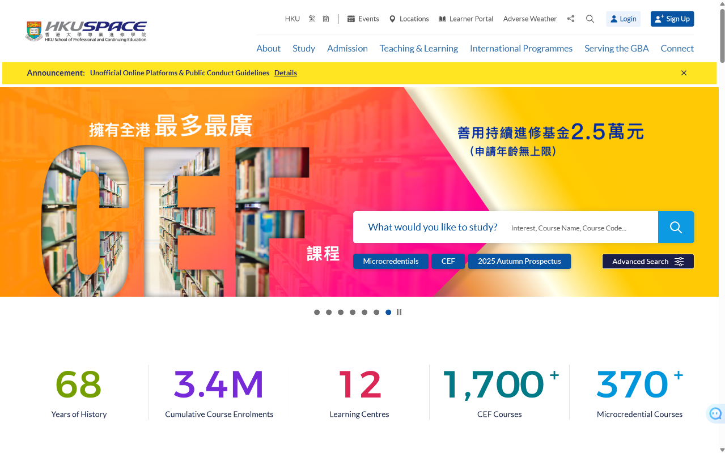The width and height of the screenshot is (725, 453).
Task: Expand the Study menu
Action: coord(303,49)
